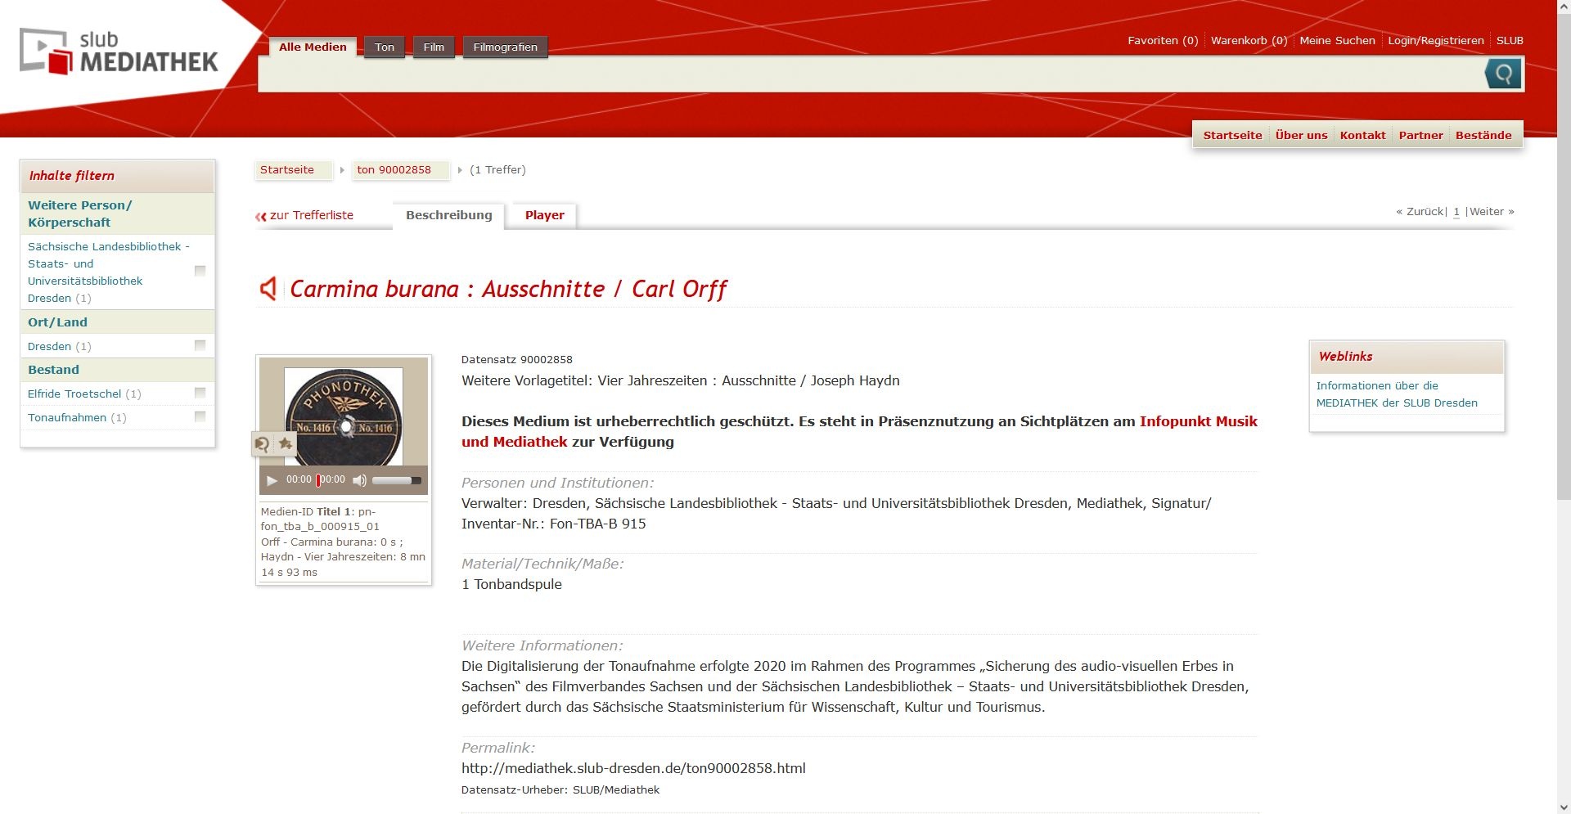Tick the Sächsische Landesbibliothek filter checkbox

(x=200, y=271)
